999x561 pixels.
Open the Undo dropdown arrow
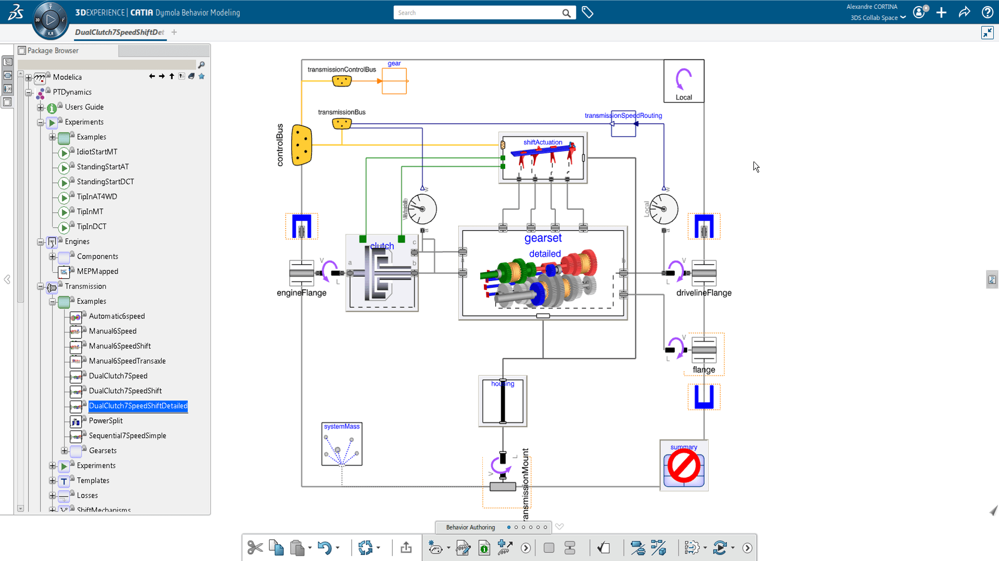(x=338, y=548)
